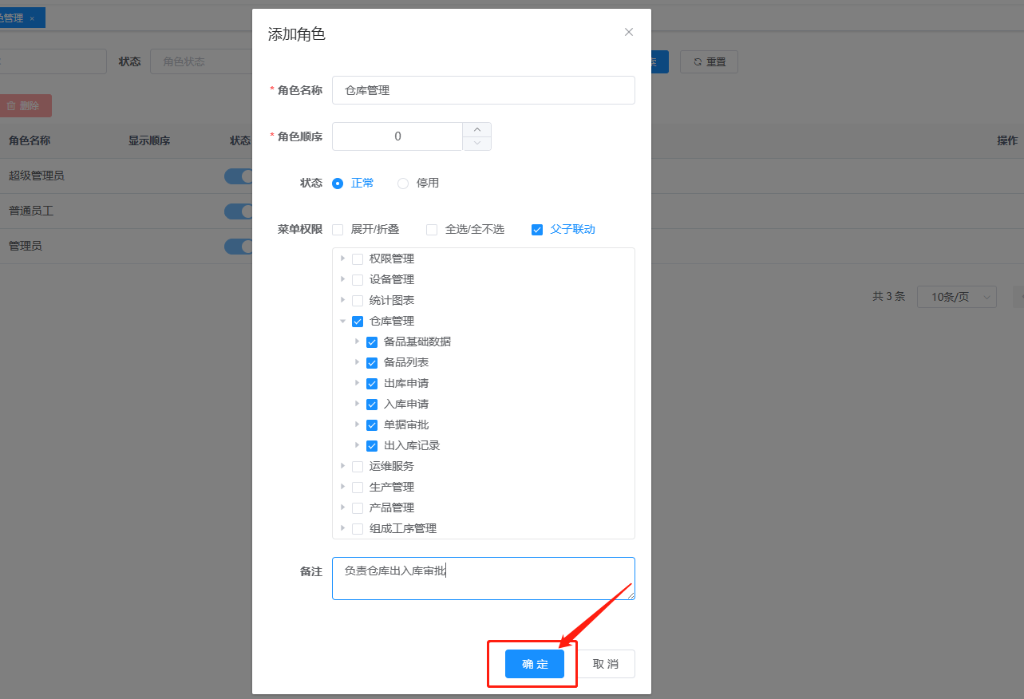This screenshot has height=699, width=1024.
Task: Check the 产品管理 checkbox
Action: pos(358,508)
